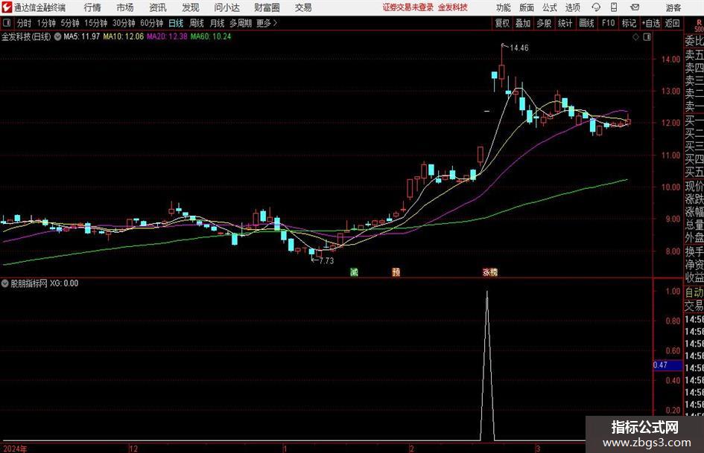Click the 复权 button
Image resolution: width=704 pixels, height=453 pixels.
tap(502, 23)
